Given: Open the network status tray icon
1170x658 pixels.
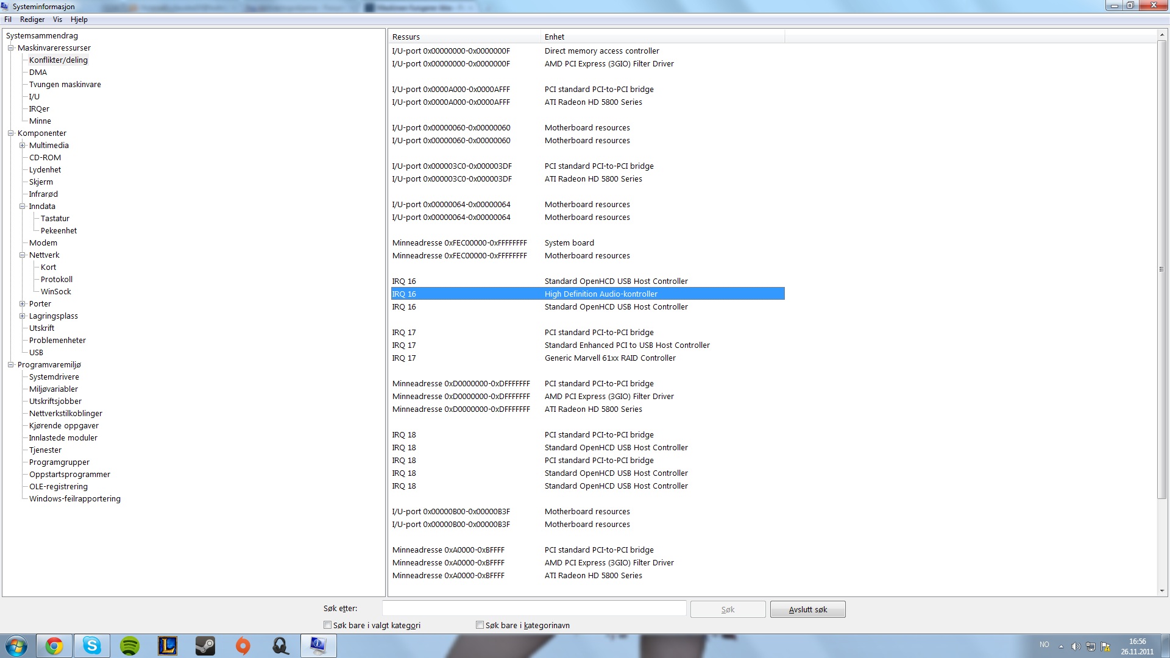Looking at the screenshot, I should (x=1090, y=646).
